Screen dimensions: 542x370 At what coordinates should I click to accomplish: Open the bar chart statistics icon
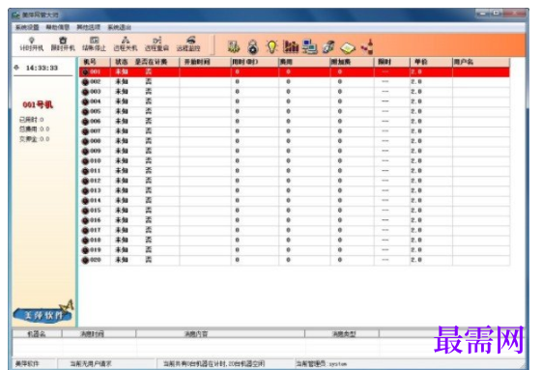291,46
